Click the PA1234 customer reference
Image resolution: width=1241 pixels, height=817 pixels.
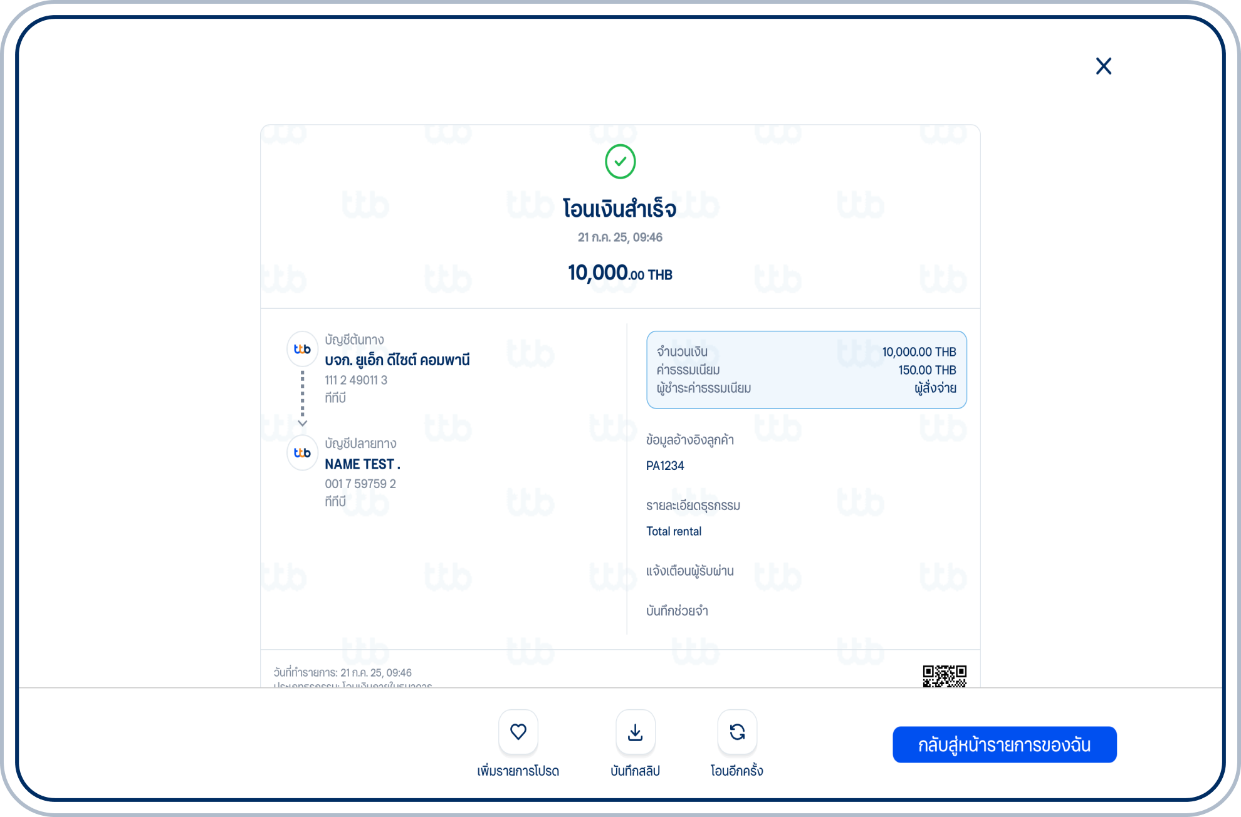pyautogui.click(x=665, y=466)
